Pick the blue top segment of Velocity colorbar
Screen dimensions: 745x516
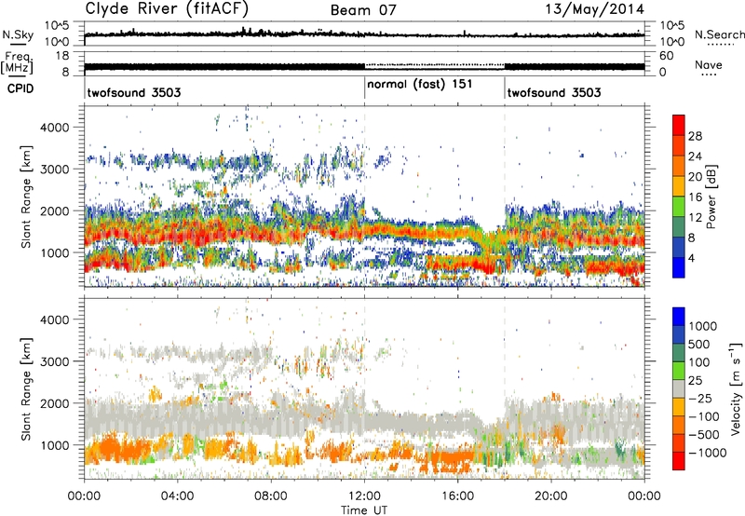point(679,317)
